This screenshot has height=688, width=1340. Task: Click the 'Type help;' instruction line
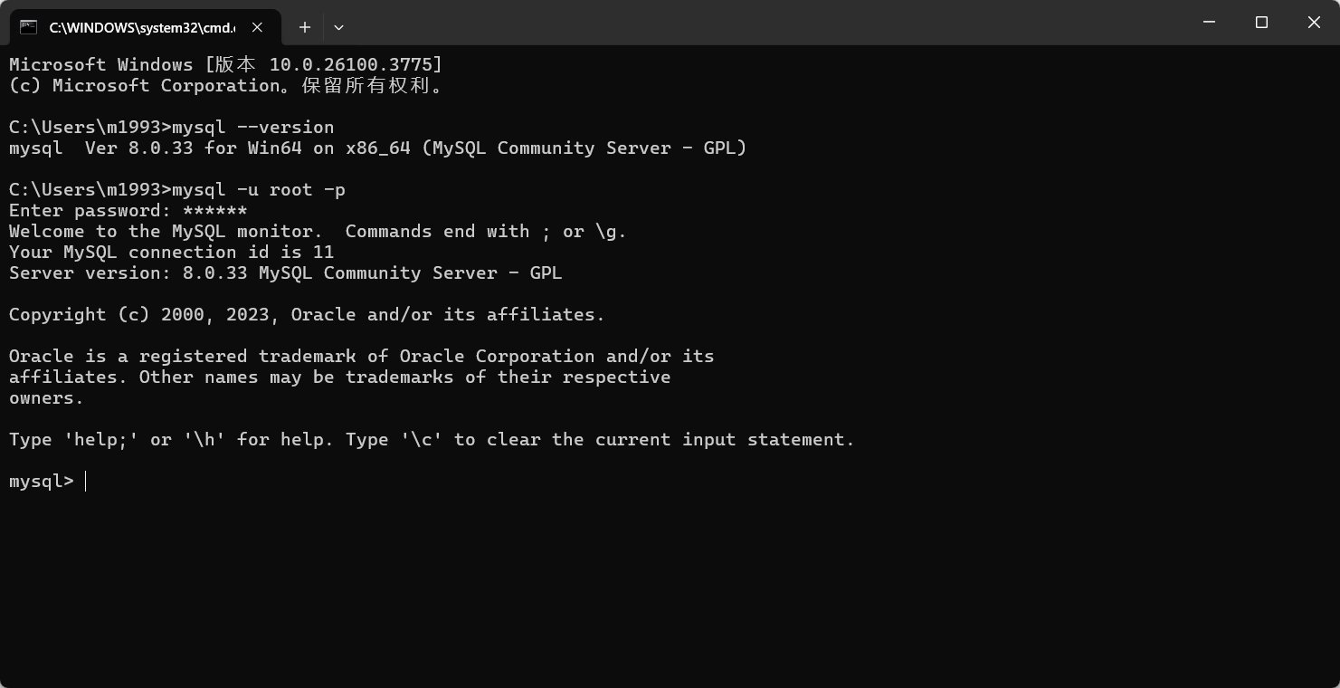(432, 439)
